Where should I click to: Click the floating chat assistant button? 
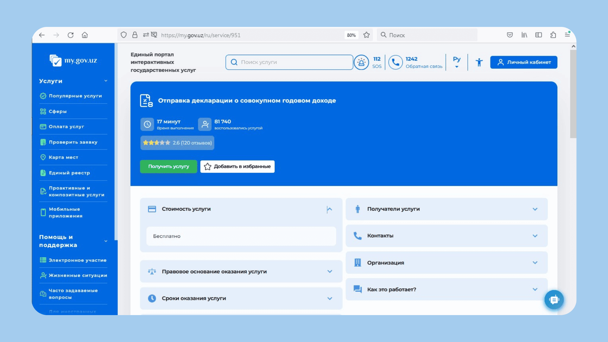coord(554,300)
